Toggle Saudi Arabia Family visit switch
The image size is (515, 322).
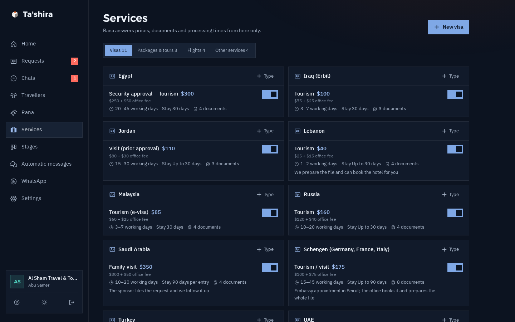click(270, 268)
